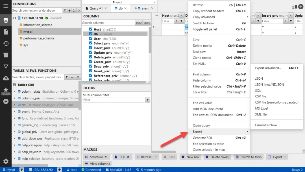The image size is (305, 172).
Task: Click the Multi column filter input field
Action: click(114, 100)
